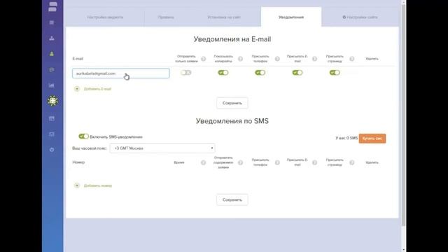This screenshot has height=252, width=448.
Task: Open the bar chart statistics icon
Action: click(52, 85)
